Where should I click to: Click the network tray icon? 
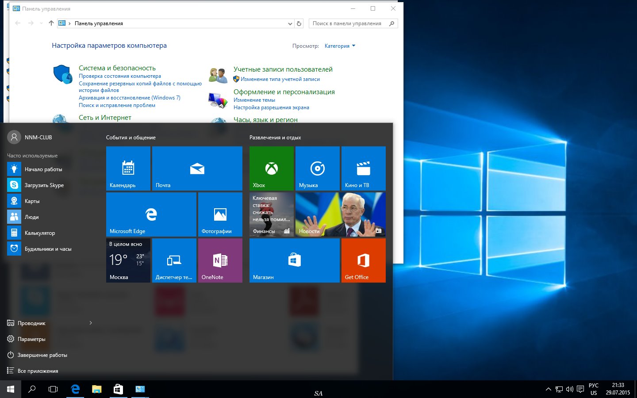[559, 389]
